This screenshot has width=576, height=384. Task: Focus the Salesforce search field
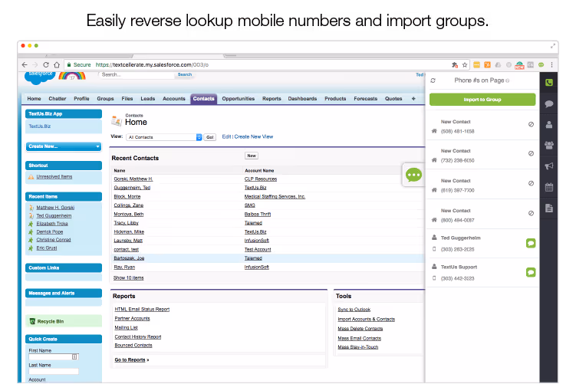pyautogui.click(x=137, y=74)
